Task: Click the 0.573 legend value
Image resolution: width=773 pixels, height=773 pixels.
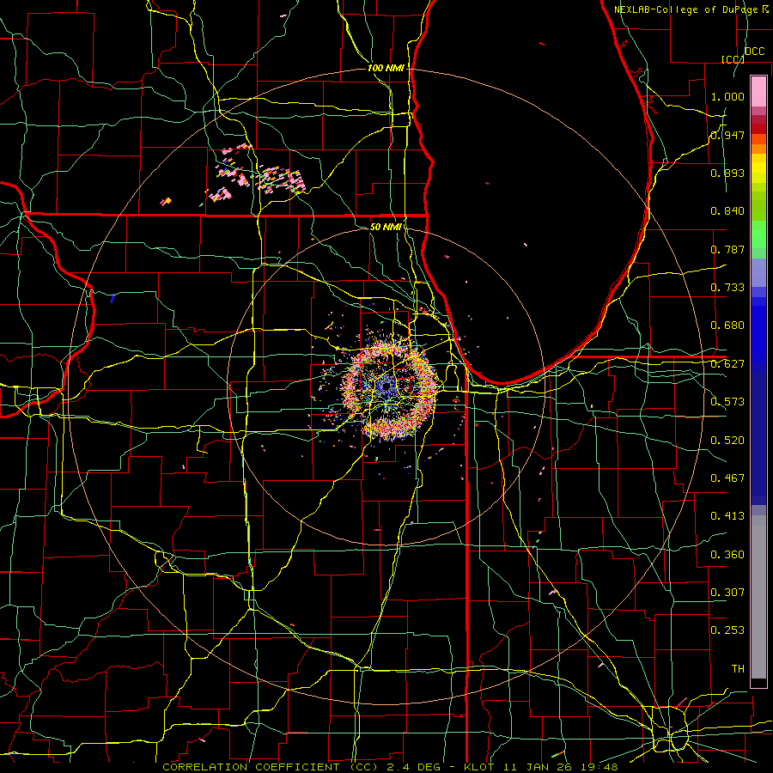Action: tap(727, 402)
